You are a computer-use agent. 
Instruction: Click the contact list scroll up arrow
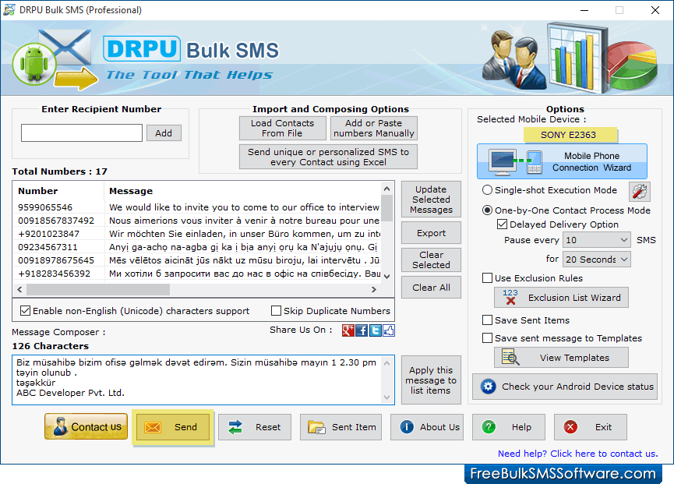coord(386,189)
